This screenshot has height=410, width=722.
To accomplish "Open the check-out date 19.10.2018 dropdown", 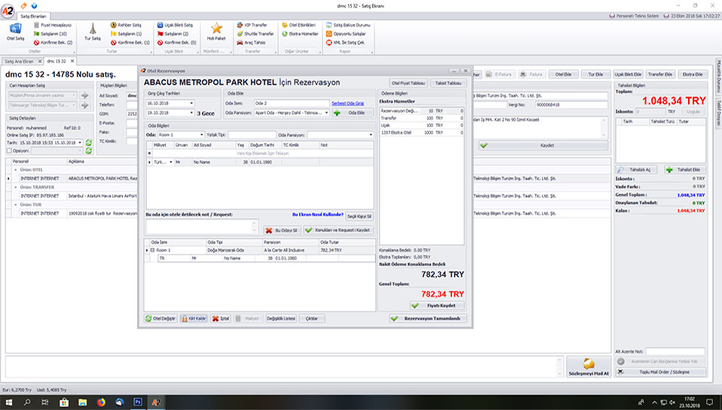I will coord(191,113).
